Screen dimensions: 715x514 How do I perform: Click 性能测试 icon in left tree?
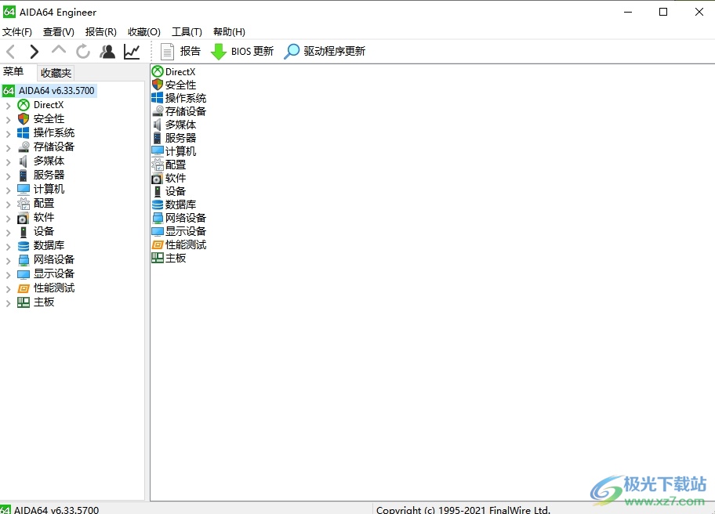click(x=24, y=288)
